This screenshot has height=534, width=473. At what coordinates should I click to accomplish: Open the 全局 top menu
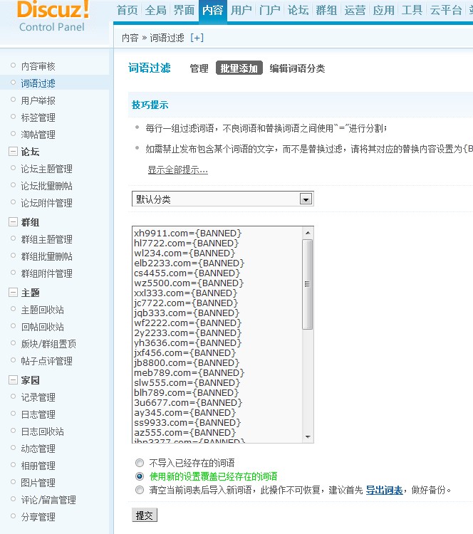[156, 10]
